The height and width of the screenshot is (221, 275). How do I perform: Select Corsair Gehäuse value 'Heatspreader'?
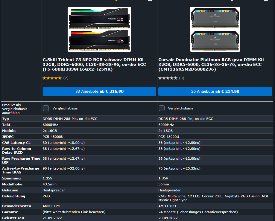coord(169,190)
